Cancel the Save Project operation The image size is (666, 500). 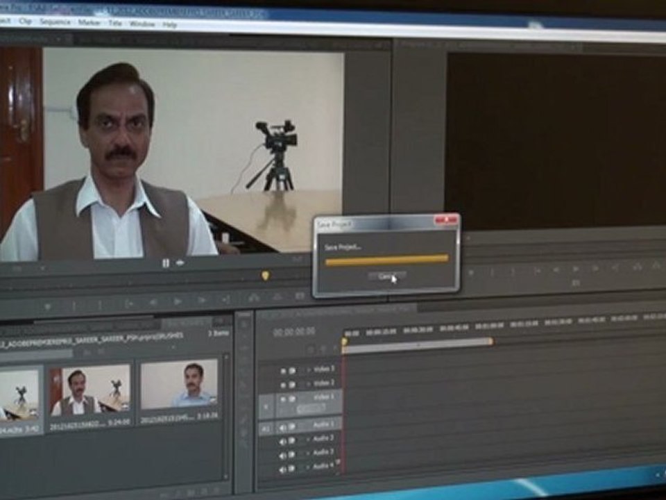[x=386, y=277]
